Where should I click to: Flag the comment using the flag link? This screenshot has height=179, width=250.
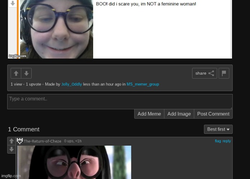(218, 141)
